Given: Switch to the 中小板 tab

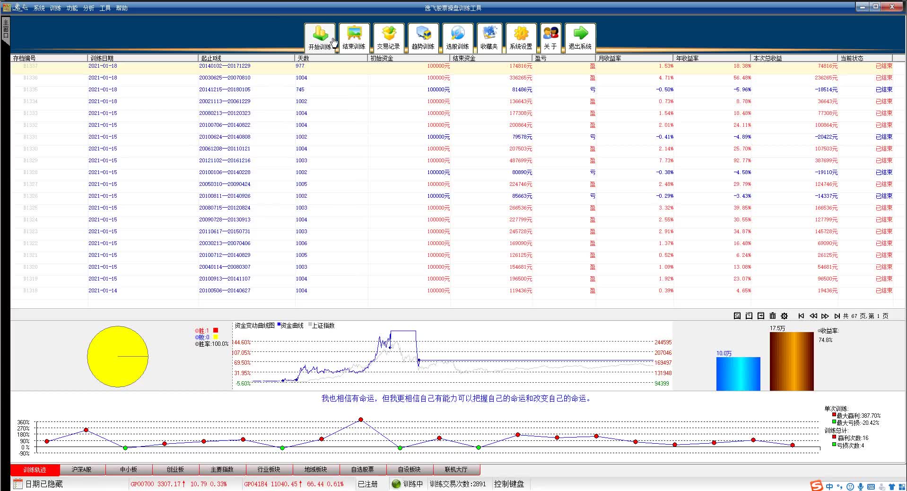Looking at the screenshot, I should point(129,469).
